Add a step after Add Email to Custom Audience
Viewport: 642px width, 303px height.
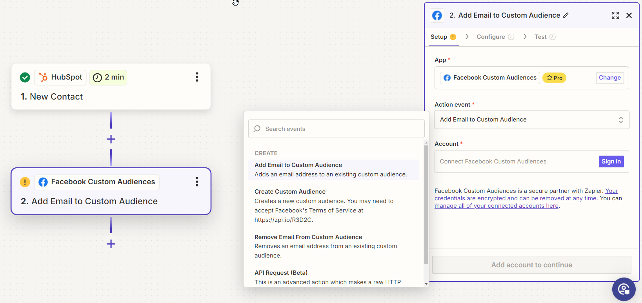(x=111, y=244)
